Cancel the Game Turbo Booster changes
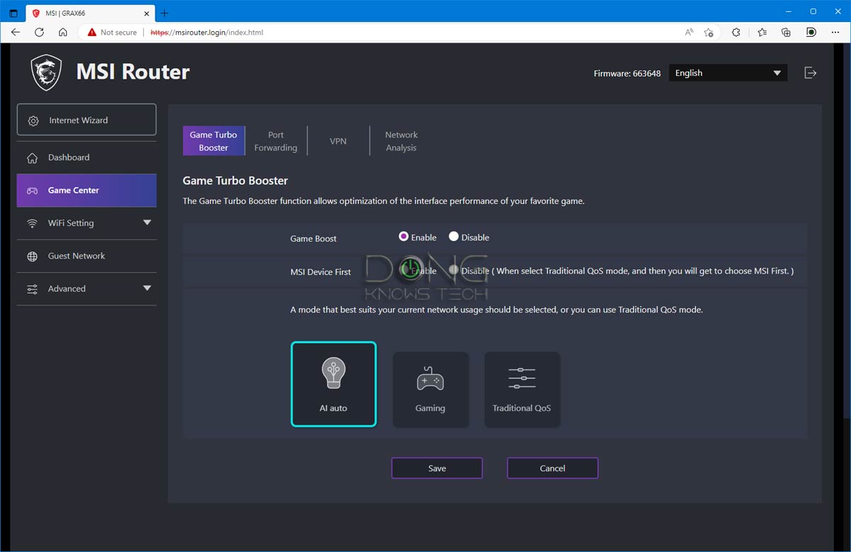851x552 pixels. pos(552,468)
